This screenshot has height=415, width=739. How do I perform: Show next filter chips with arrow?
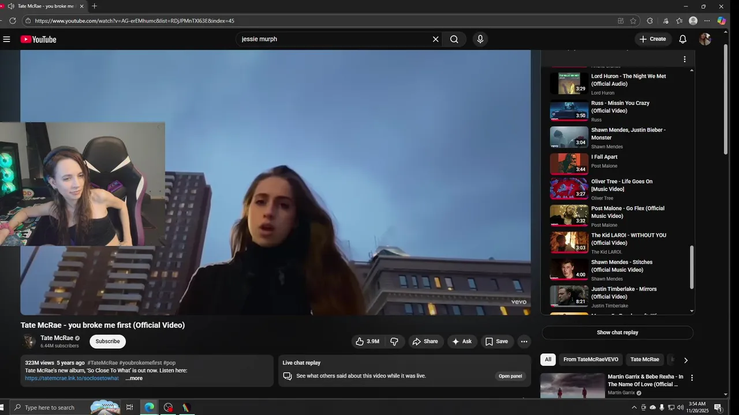point(685,360)
